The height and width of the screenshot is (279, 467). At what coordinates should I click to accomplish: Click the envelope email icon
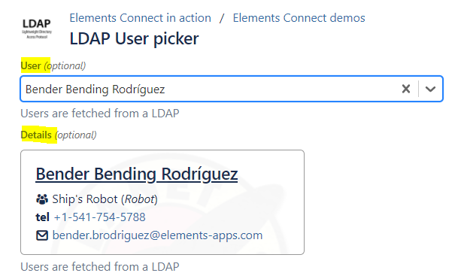pos(42,235)
